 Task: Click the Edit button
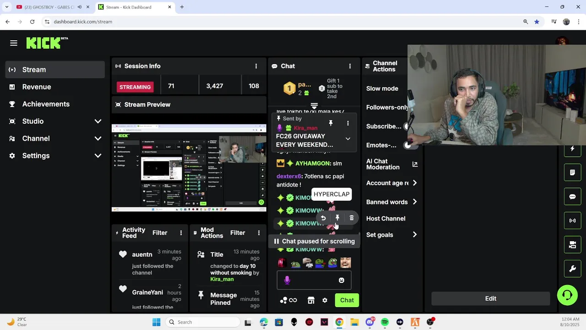coord(490,298)
